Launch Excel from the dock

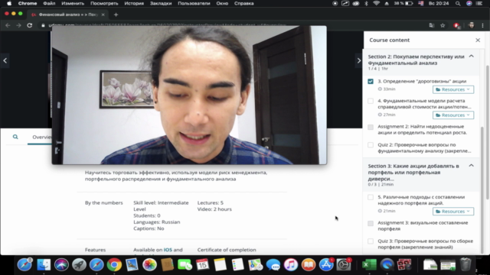click(x=369, y=264)
